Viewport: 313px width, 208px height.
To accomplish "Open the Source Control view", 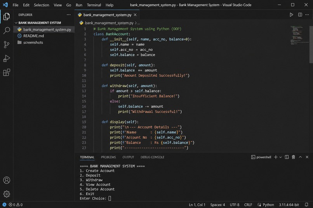I will [x=6, y=45].
